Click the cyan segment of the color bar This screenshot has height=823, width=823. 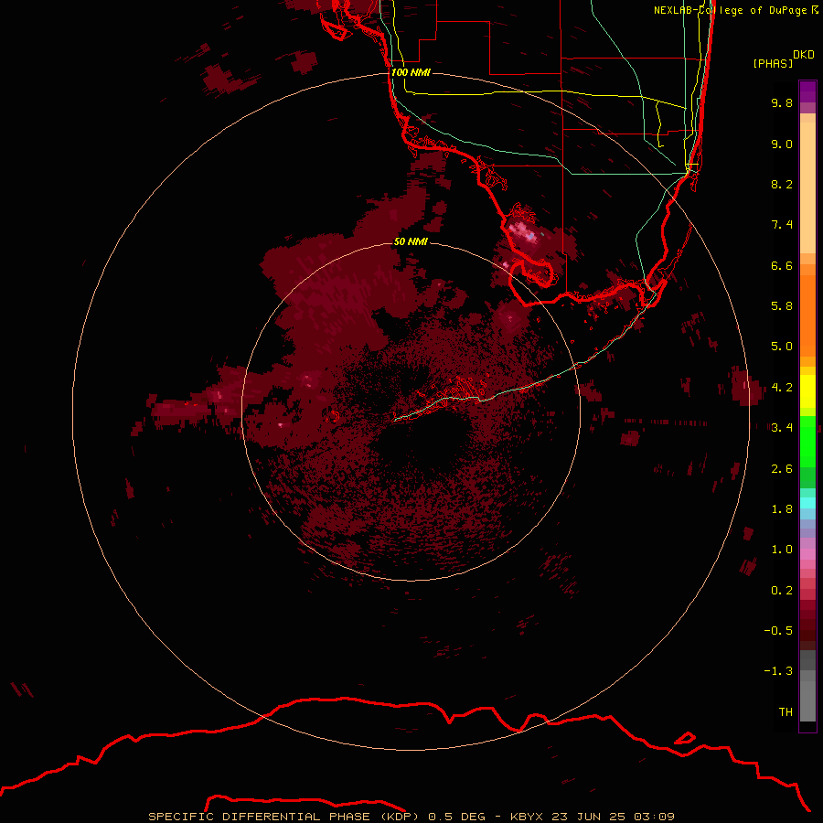click(807, 503)
